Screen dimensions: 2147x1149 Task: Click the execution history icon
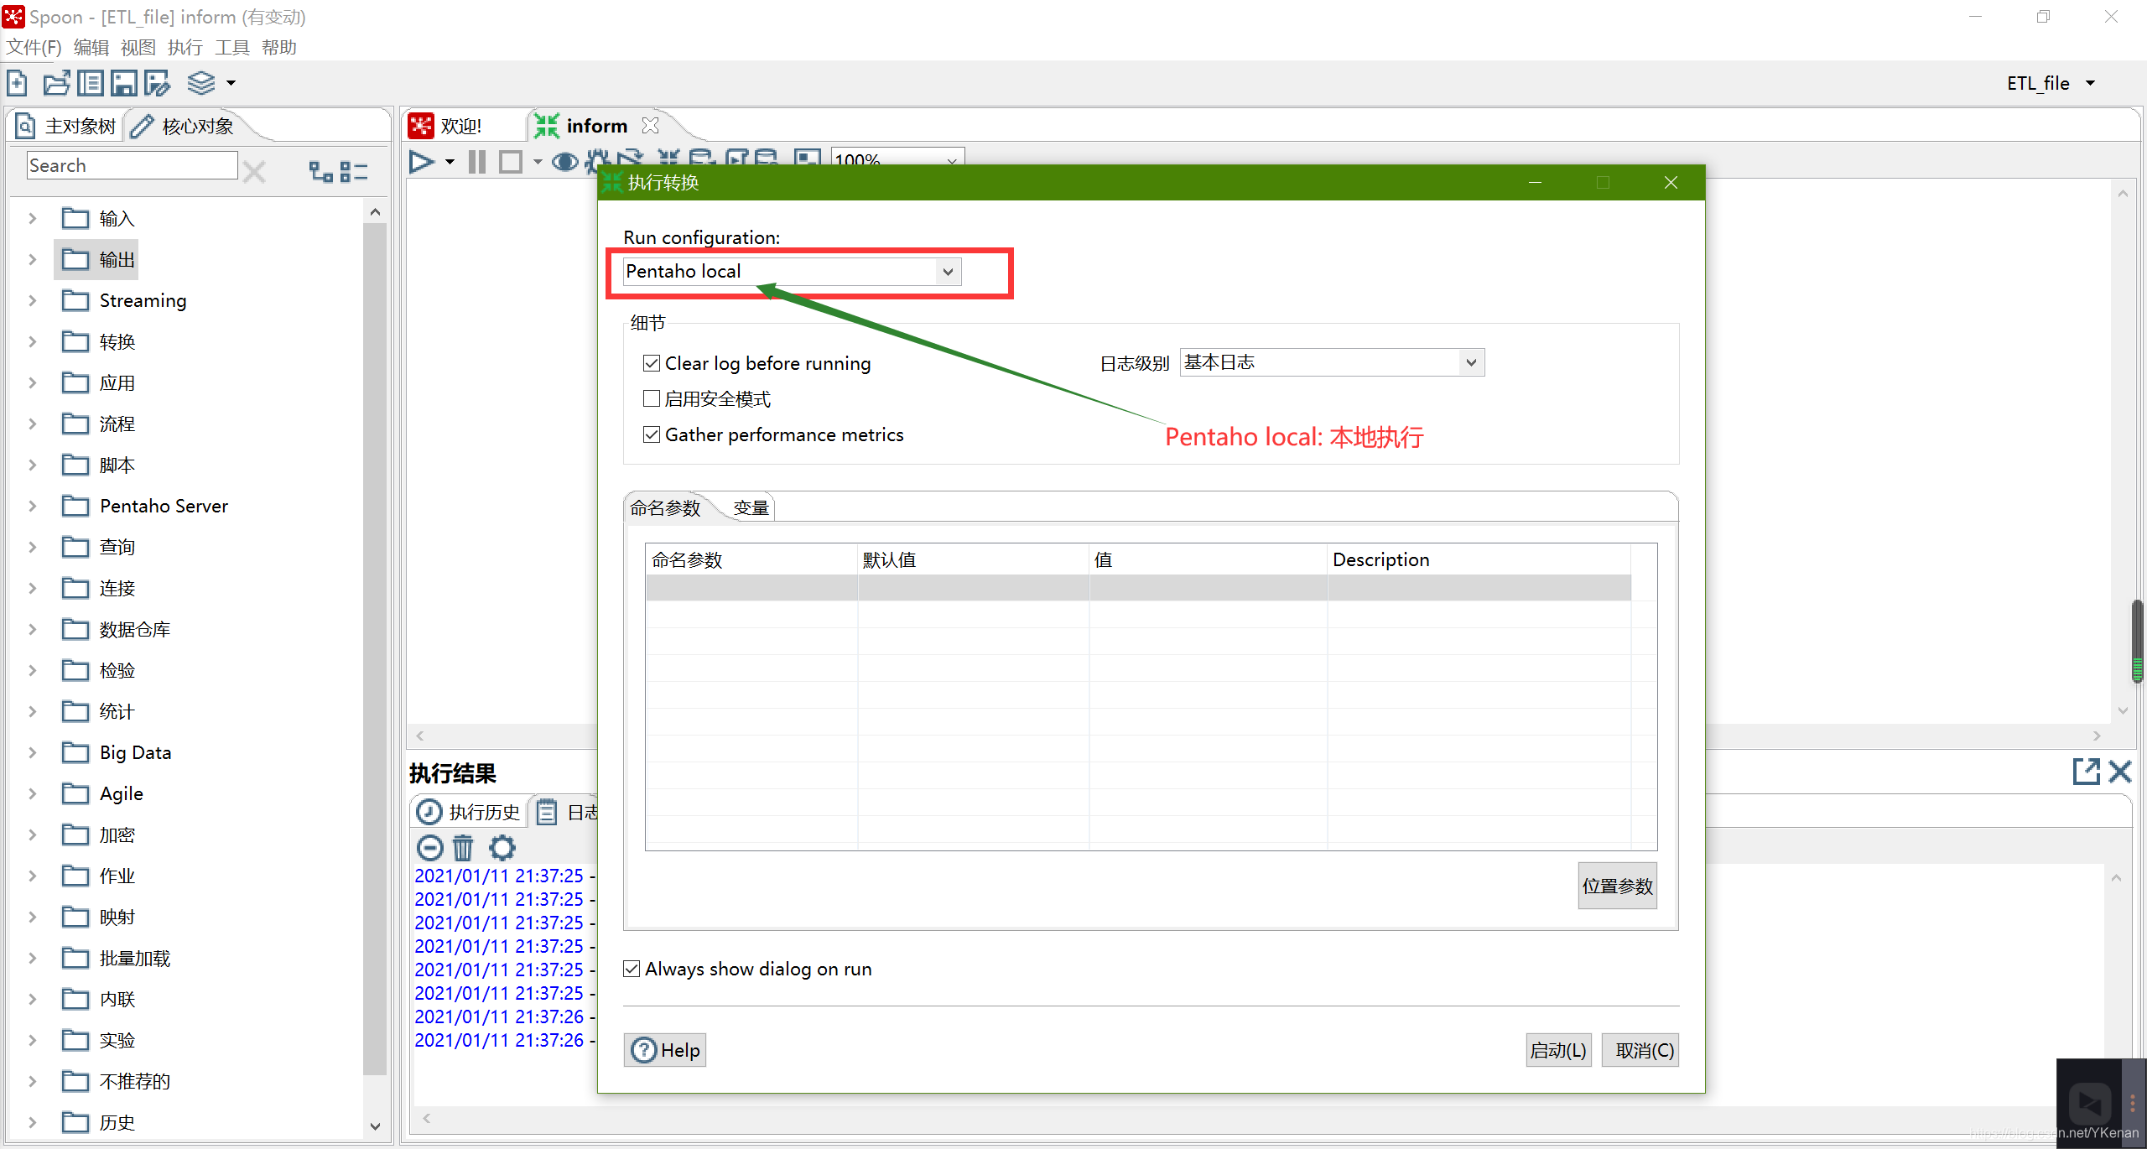tap(430, 813)
